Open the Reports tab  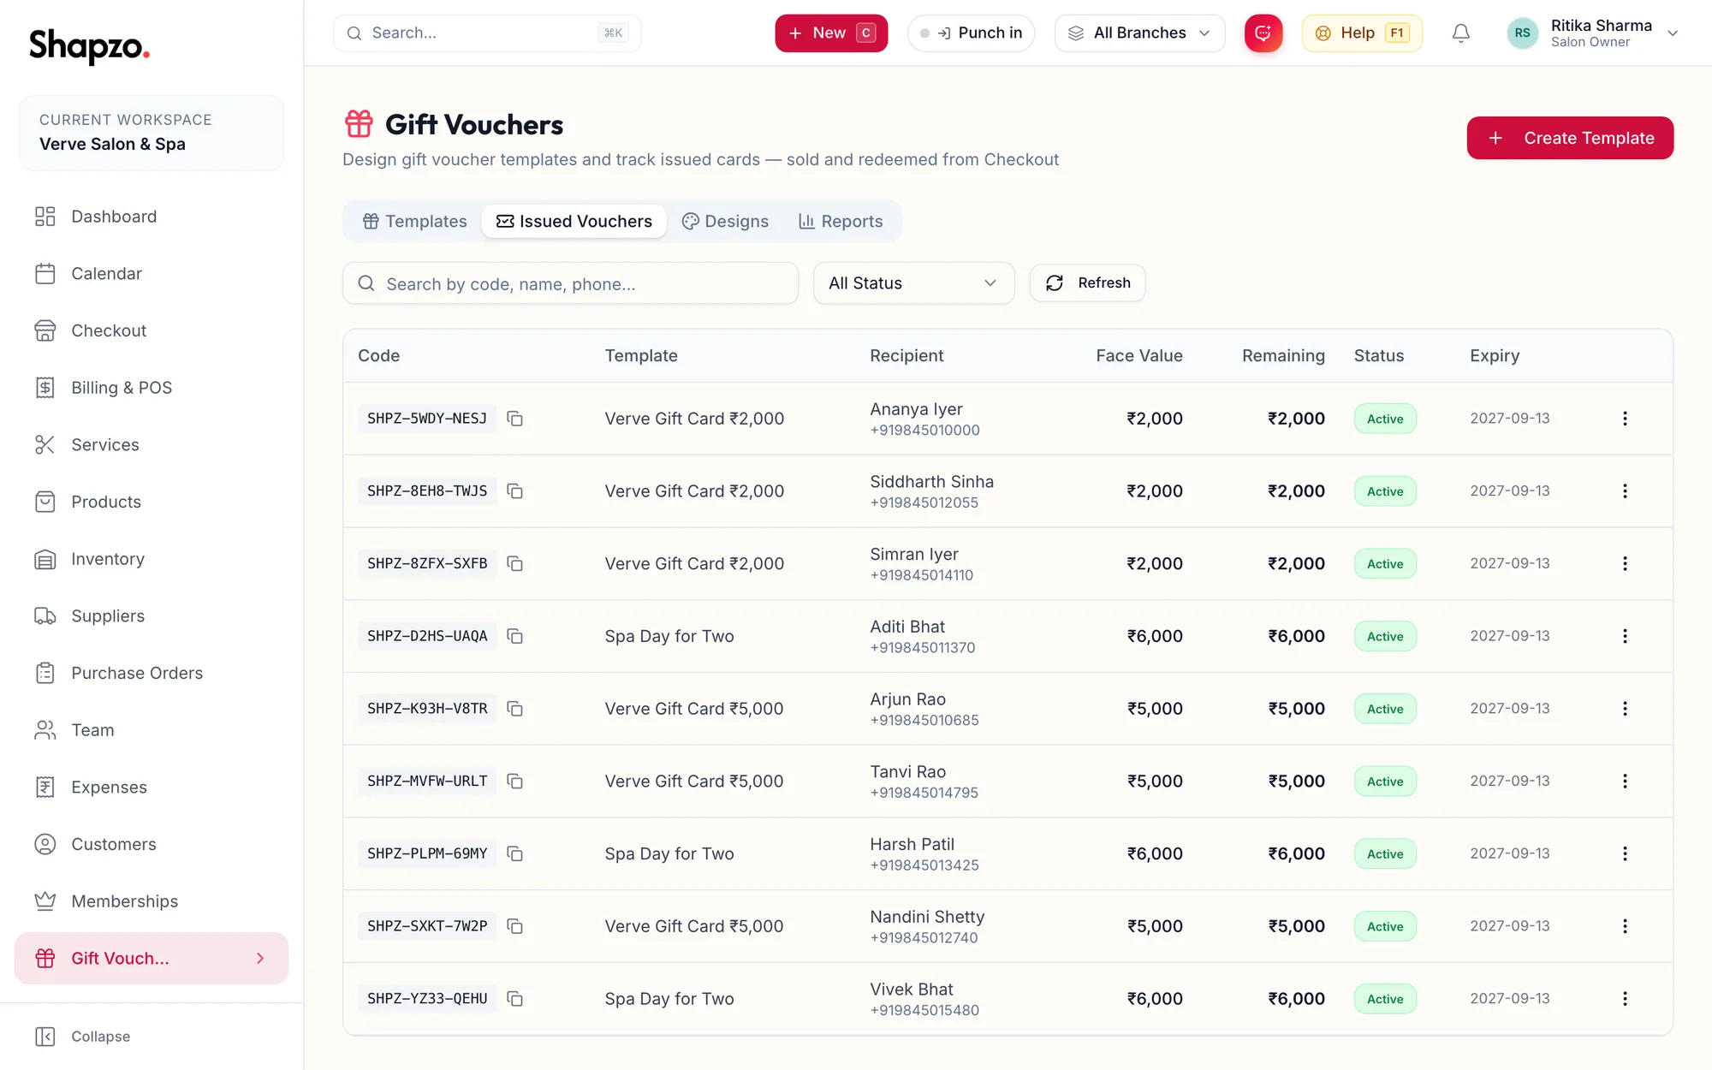pyautogui.click(x=841, y=222)
